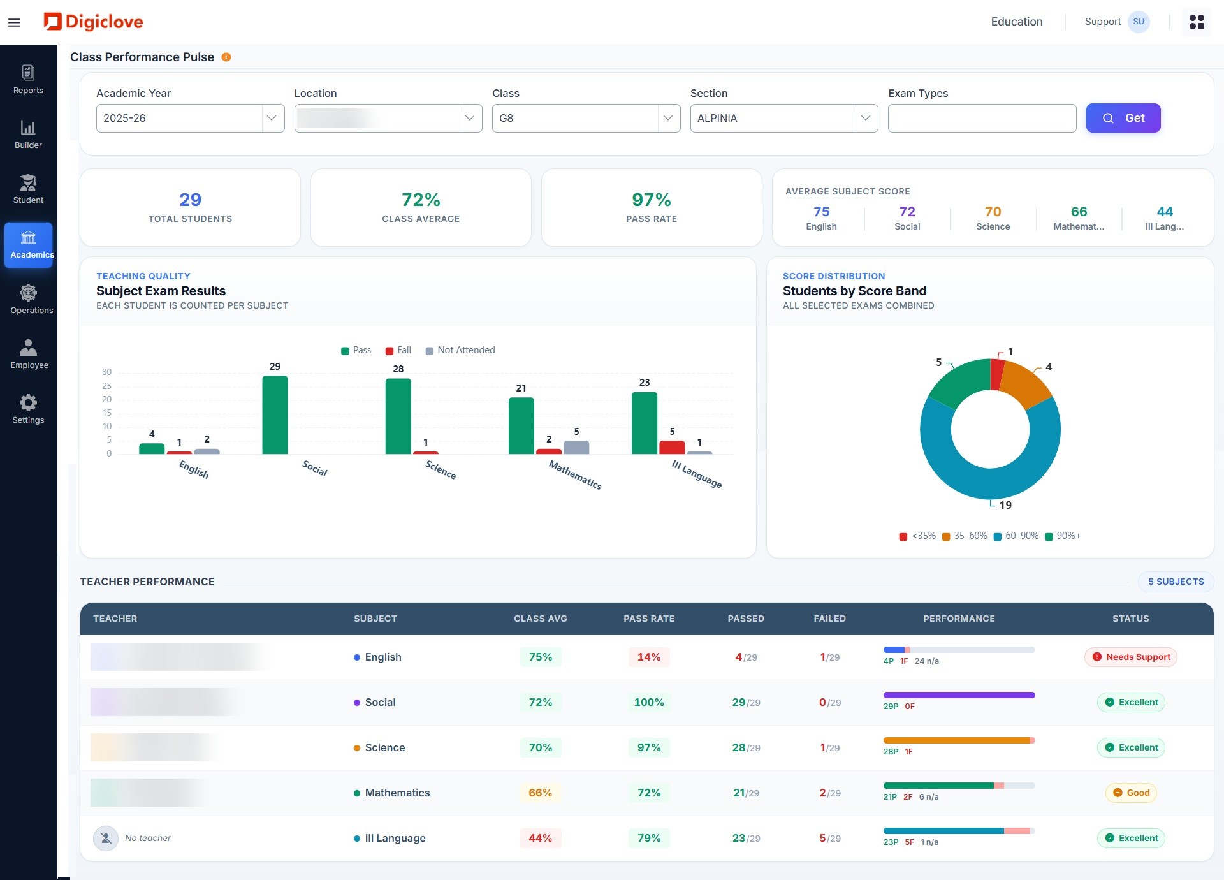The height and width of the screenshot is (880, 1224).
Task: Select the Academics sidebar icon
Action: coord(29,245)
